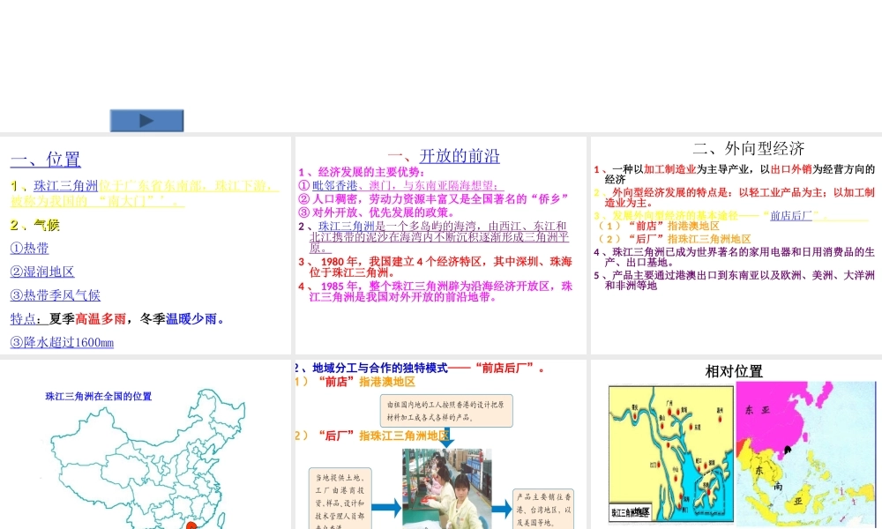Click the factory workers photo
882x529 pixels.
click(x=446, y=488)
